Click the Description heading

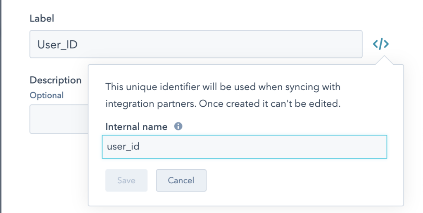point(56,80)
